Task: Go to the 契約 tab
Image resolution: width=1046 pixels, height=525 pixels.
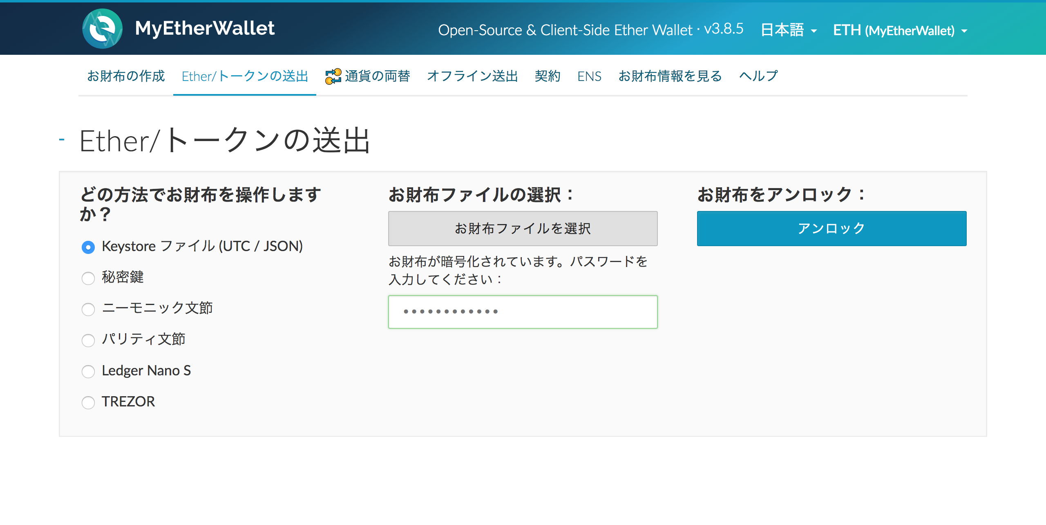Action: pyautogui.click(x=548, y=76)
